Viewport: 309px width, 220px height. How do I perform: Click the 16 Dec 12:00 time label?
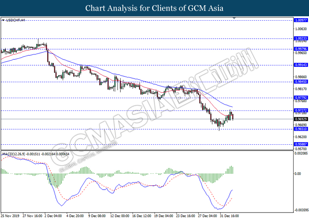pyautogui.click(x=142, y=216)
